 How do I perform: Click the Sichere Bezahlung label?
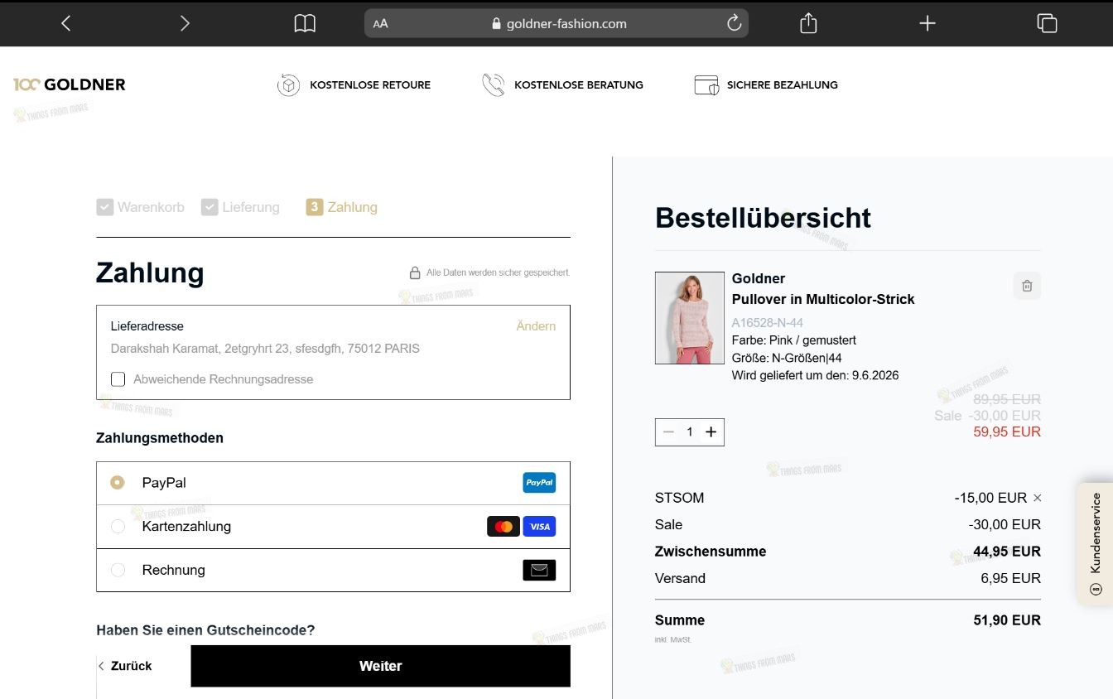pyautogui.click(x=783, y=84)
